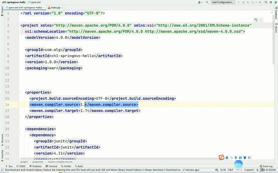Close the pom.xml editor tab
Image resolution: width=278 pixels, height=173 pixels.
44,8
